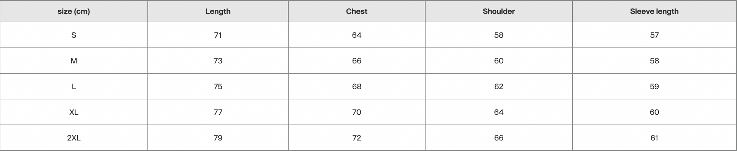This screenshot has width=737, height=151.
Task: Click the M size row label
Action: pos(74,61)
